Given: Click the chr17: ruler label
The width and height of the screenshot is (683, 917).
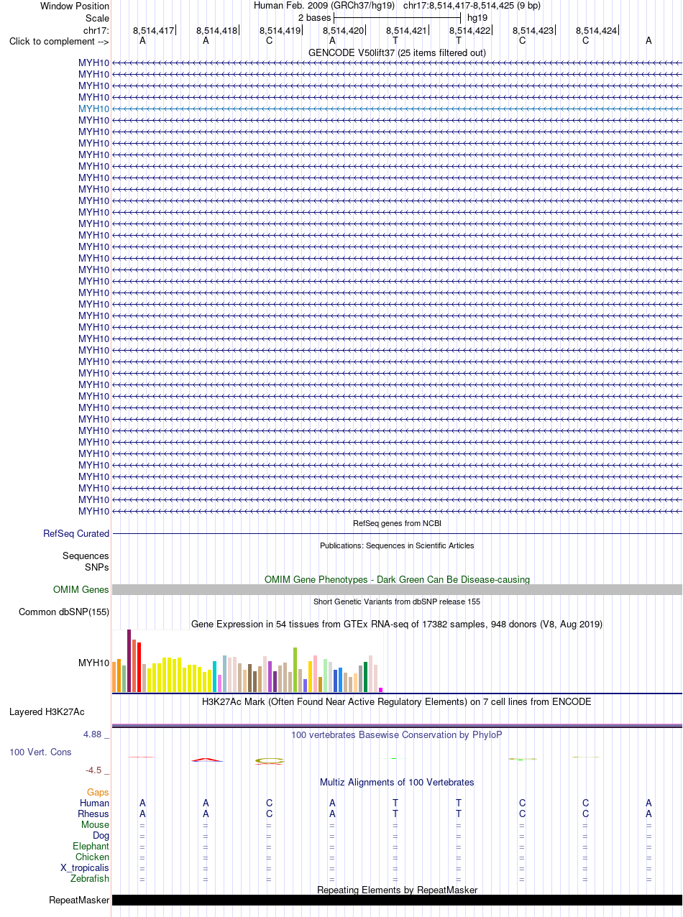Looking at the screenshot, I should 96,30.
